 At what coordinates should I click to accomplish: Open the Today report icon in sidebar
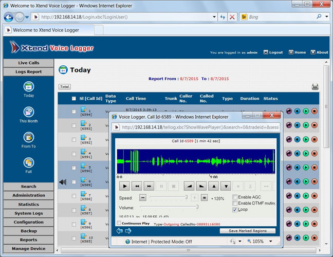29,87
